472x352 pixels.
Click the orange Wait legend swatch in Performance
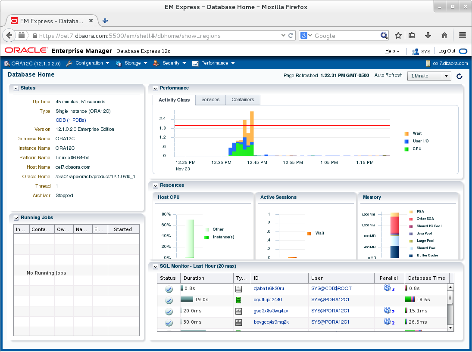(x=406, y=133)
